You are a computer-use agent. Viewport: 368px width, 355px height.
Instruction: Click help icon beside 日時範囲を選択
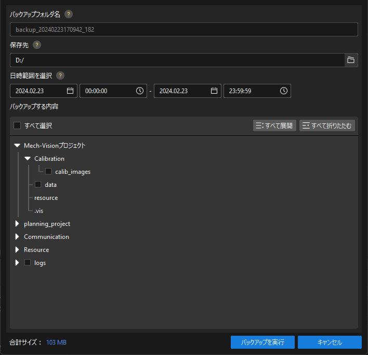[x=60, y=75]
